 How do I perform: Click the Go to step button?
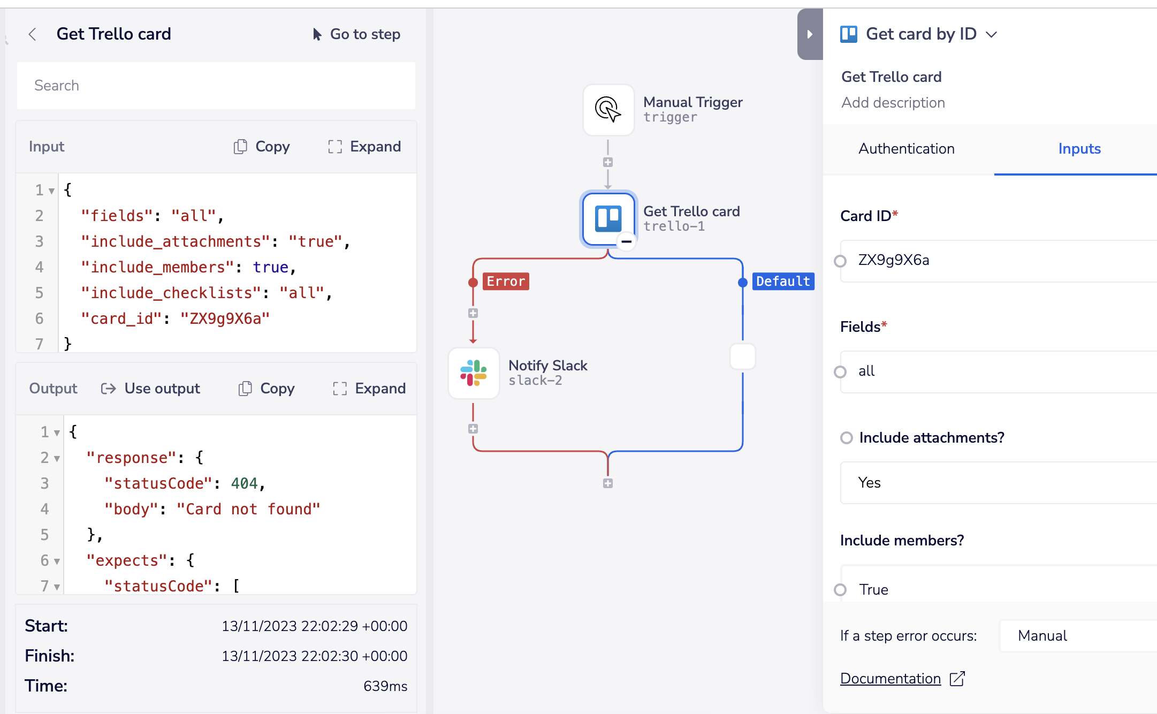tap(355, 34)
